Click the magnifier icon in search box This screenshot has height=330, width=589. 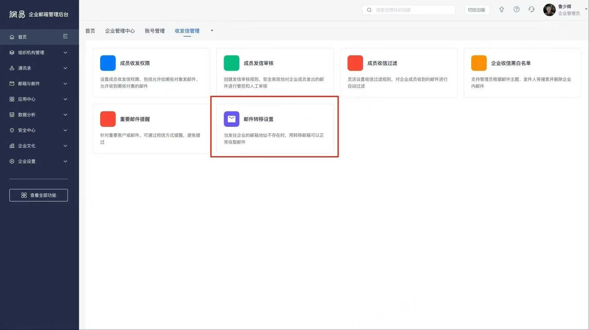(369, 10)
